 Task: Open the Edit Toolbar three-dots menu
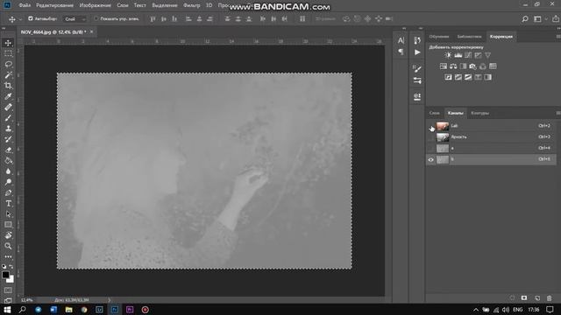pyautogui.click(x=8, y=256)
